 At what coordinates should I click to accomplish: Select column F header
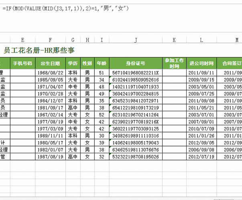[51, 40]
